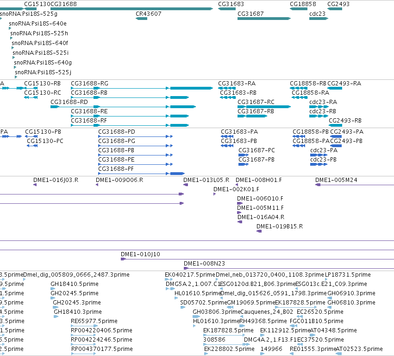Click BAC end DME1-006O10.F
The height and width of the screenshot is (356, 394).
(260, 199)
